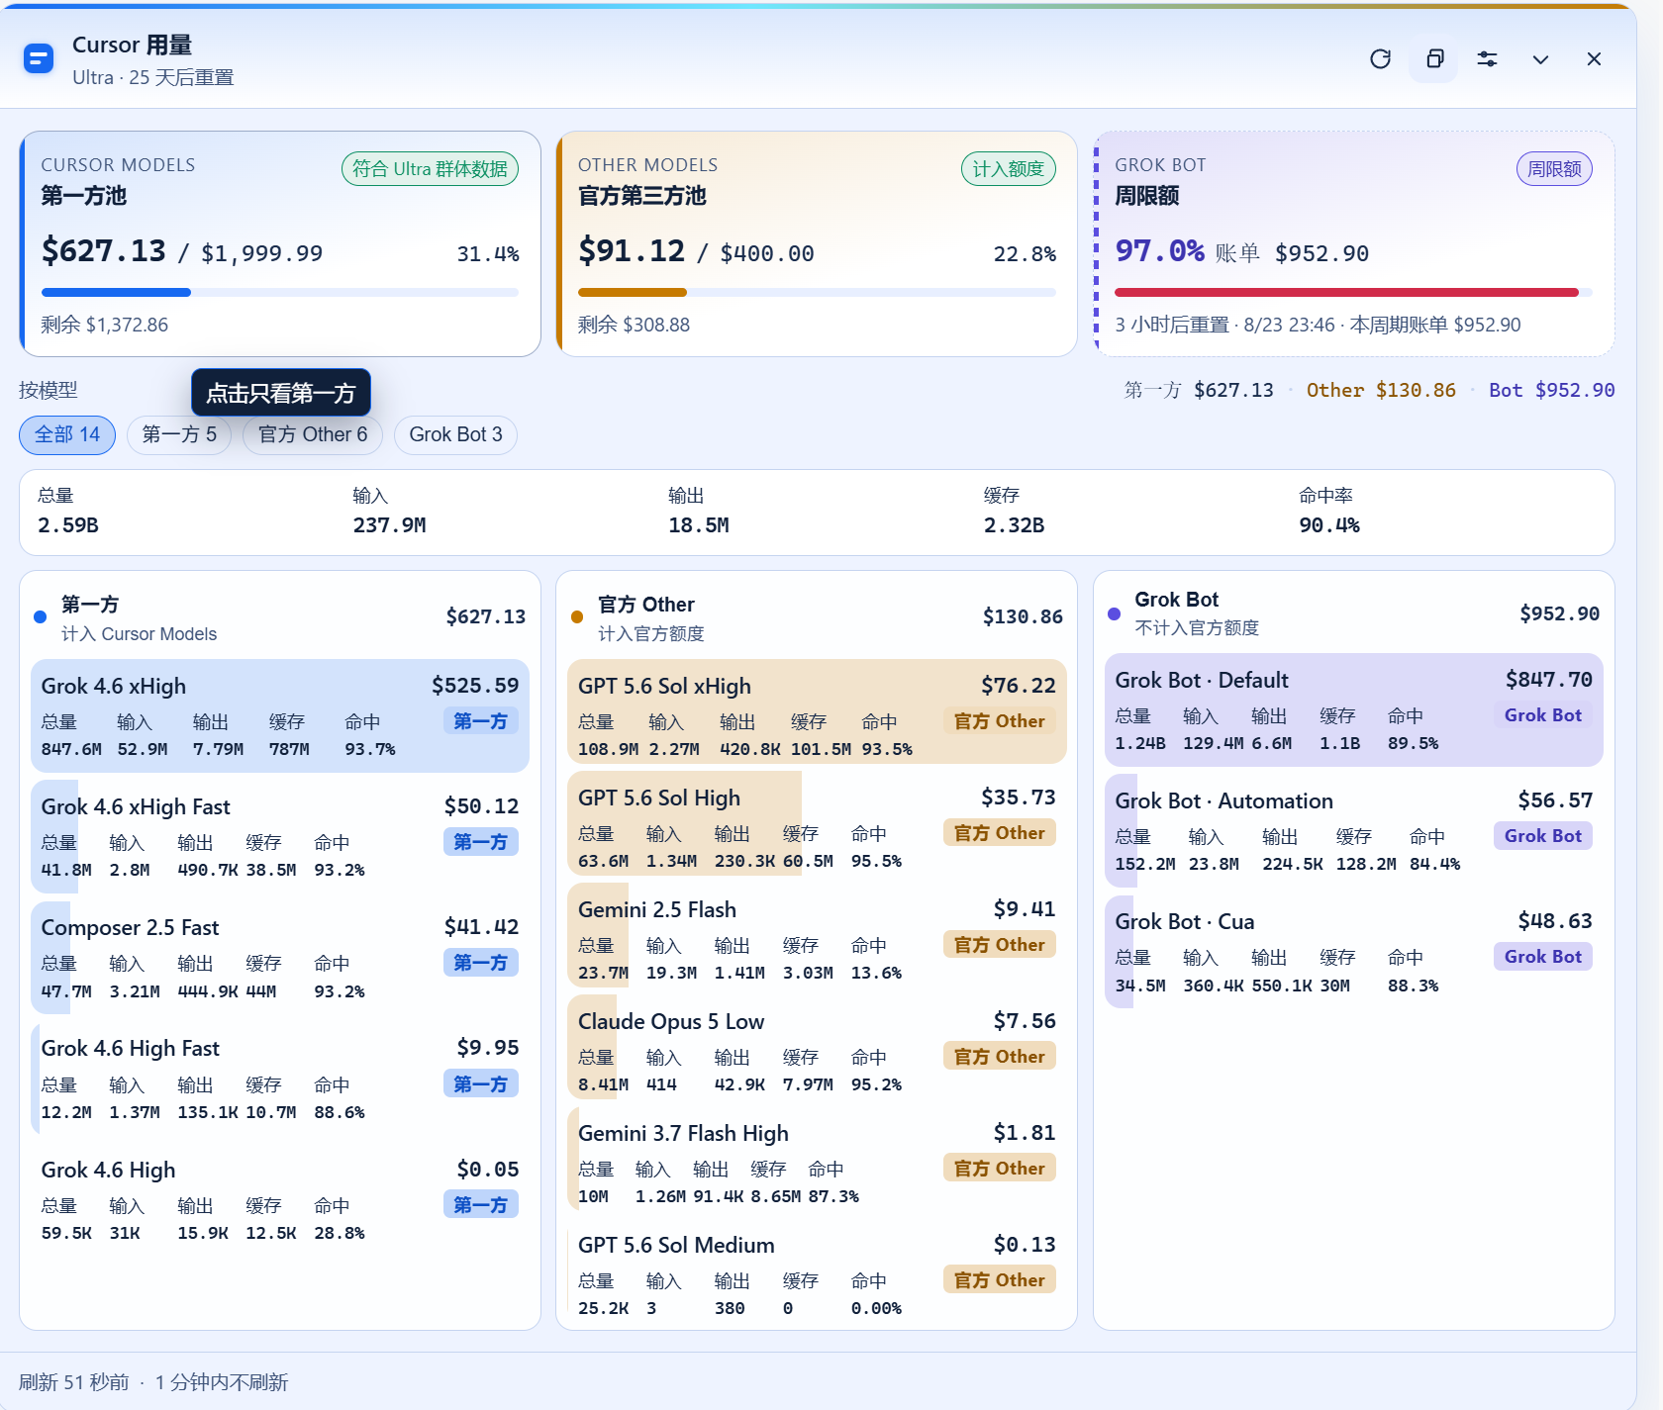Image resolution: width=1663 pixels, height=1410 pixels.
Task: Switch to the 第一方 5 filter tab
Action: click(x=179, y=434)
